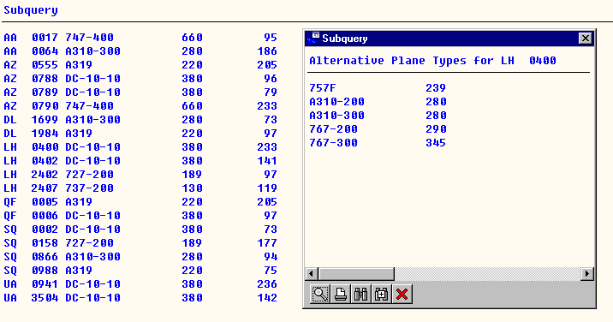This screenshot has height=322, width=613.
Task: Click the magnifier Choose detail icon
Action: 320,295
